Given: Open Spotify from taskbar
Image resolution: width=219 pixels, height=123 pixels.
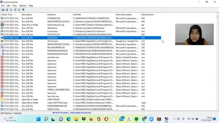Looking at the screenshot, I should (x=136, y=119).
